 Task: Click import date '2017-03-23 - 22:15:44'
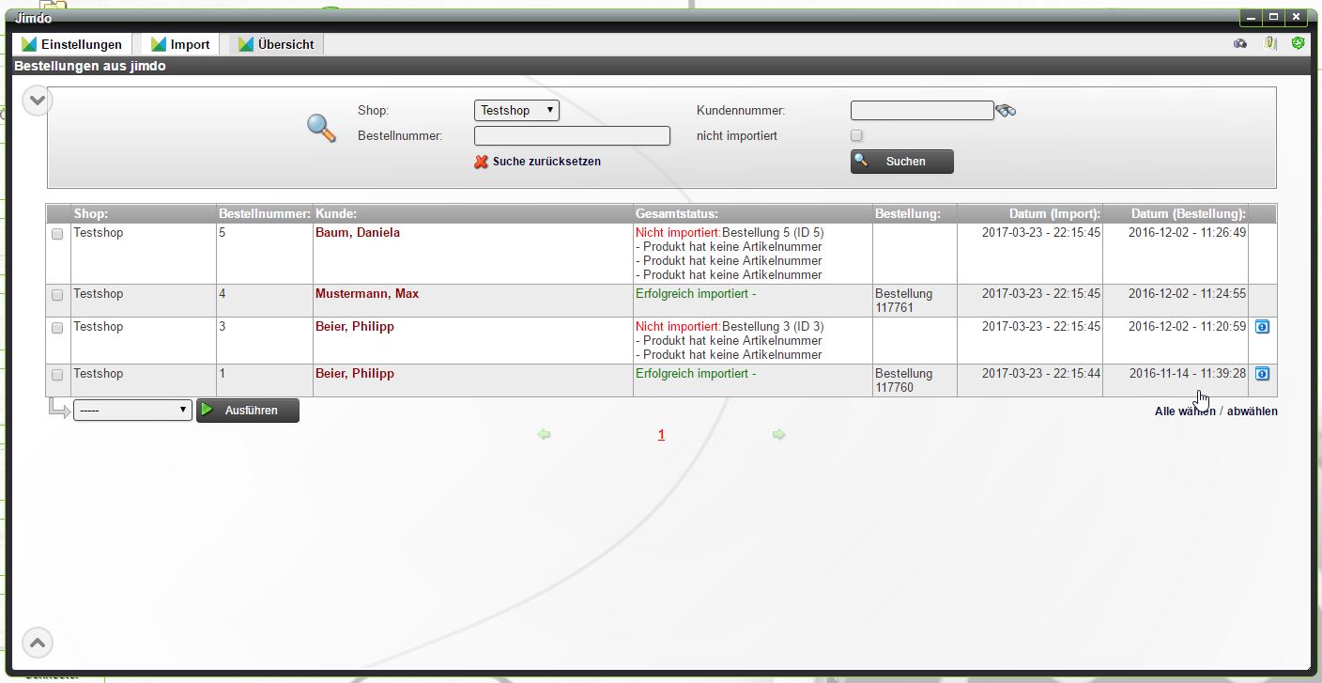1041,374
